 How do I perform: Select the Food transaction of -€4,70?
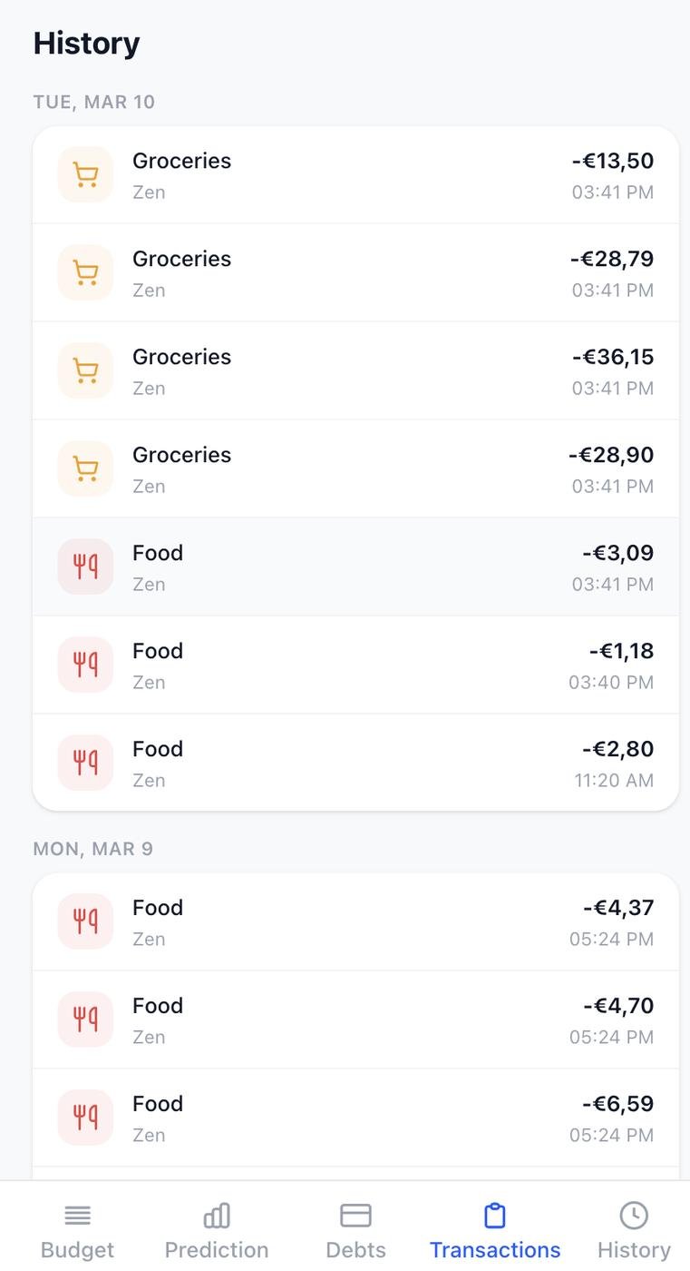point(355,1020)
